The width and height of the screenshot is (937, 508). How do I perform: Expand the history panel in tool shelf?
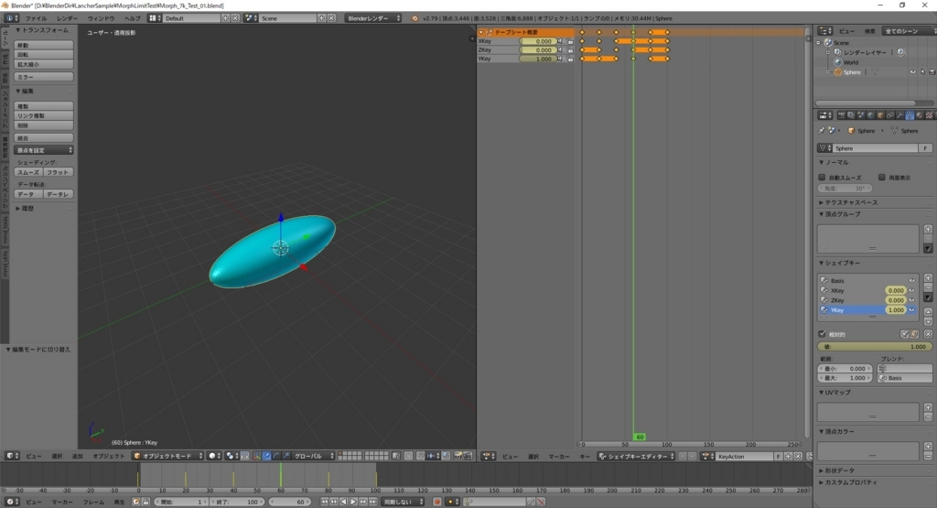tap(18, 209)
